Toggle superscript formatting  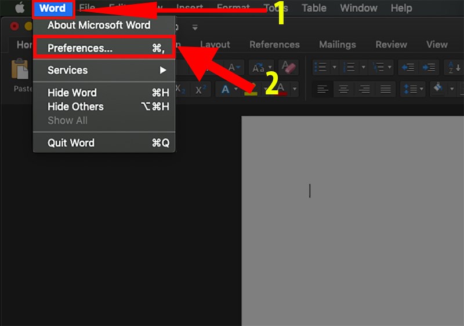pos(201,89)
